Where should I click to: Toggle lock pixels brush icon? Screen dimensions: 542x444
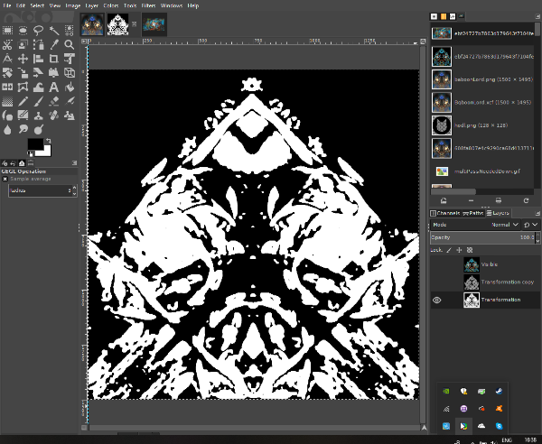point(449,250)
